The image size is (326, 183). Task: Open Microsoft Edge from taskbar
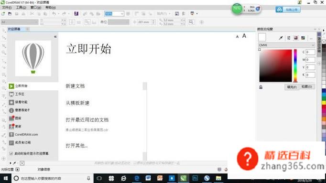137,178
